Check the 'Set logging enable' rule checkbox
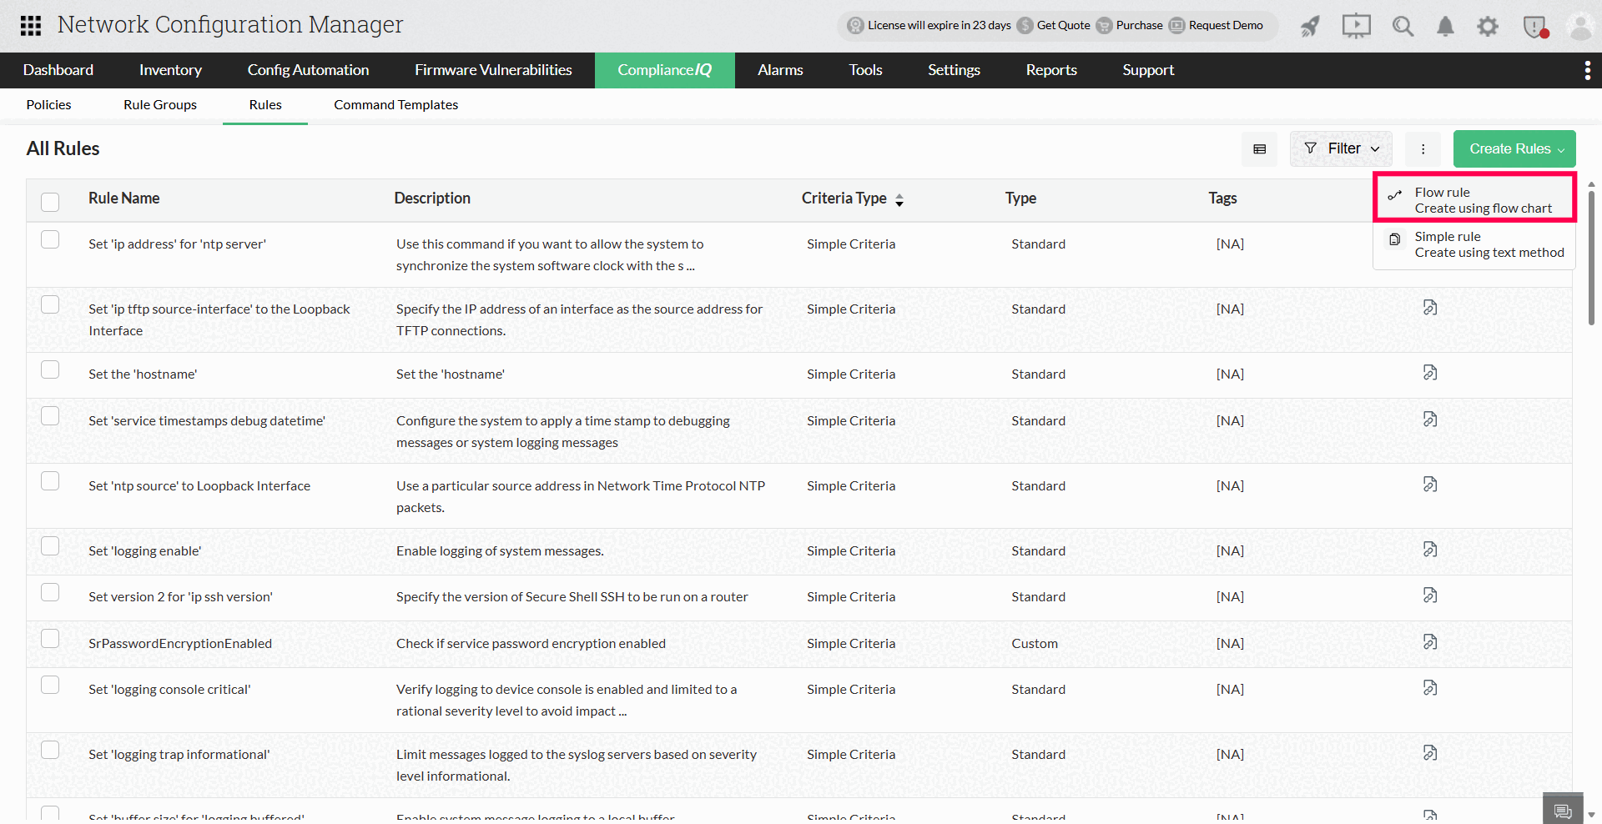This screenshot has height=824, width=1602. pyautogui.click(x=50, y=546)
